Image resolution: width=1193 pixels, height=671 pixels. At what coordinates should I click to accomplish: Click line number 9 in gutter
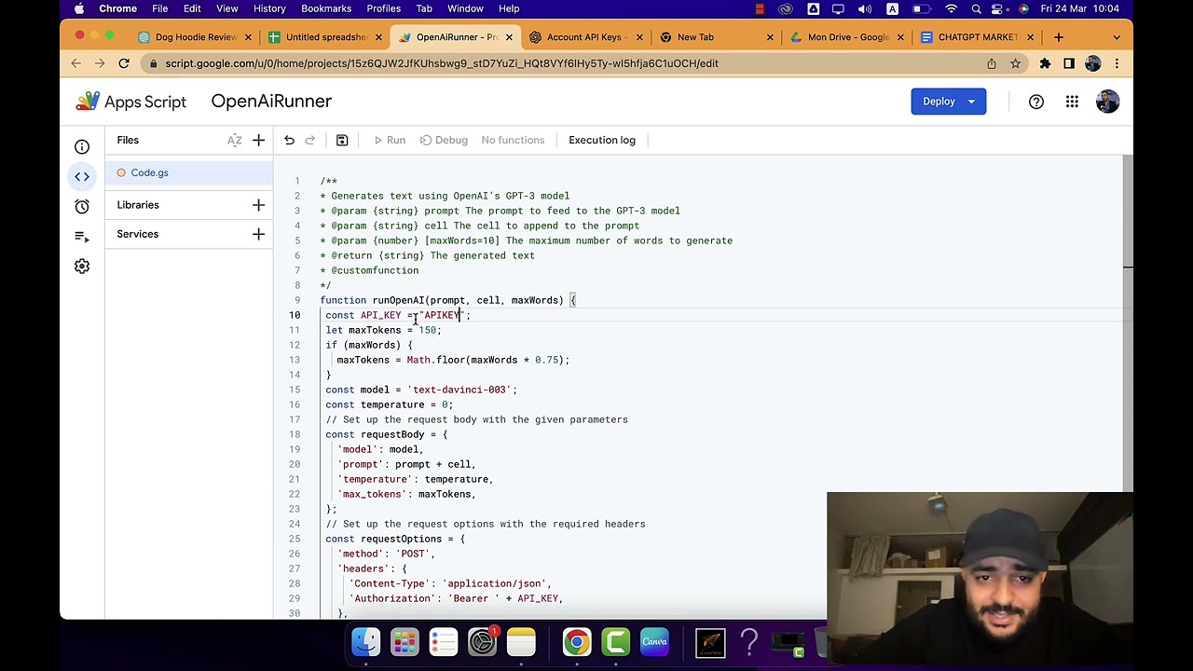(x=297, y=300)
